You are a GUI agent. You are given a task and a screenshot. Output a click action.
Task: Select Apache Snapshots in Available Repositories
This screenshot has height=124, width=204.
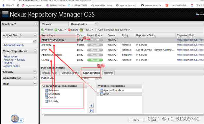(x=119, y=90)
